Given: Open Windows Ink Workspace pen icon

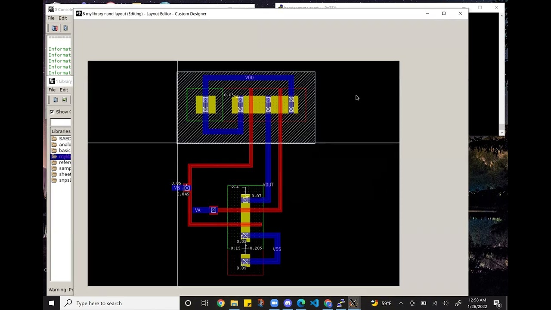Looking at the screenshot, I should point(458,303).
